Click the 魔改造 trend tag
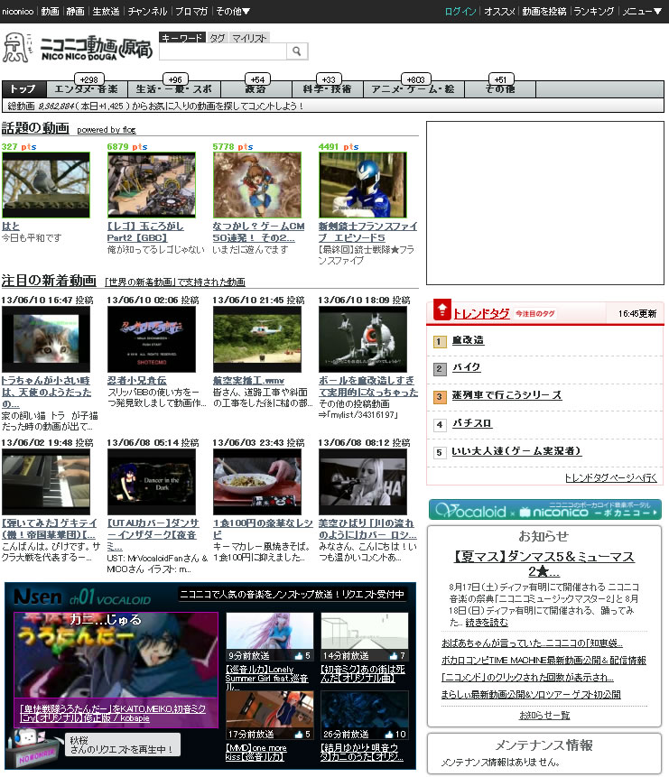Screen dimensions: 669x777 pos(468,340)
